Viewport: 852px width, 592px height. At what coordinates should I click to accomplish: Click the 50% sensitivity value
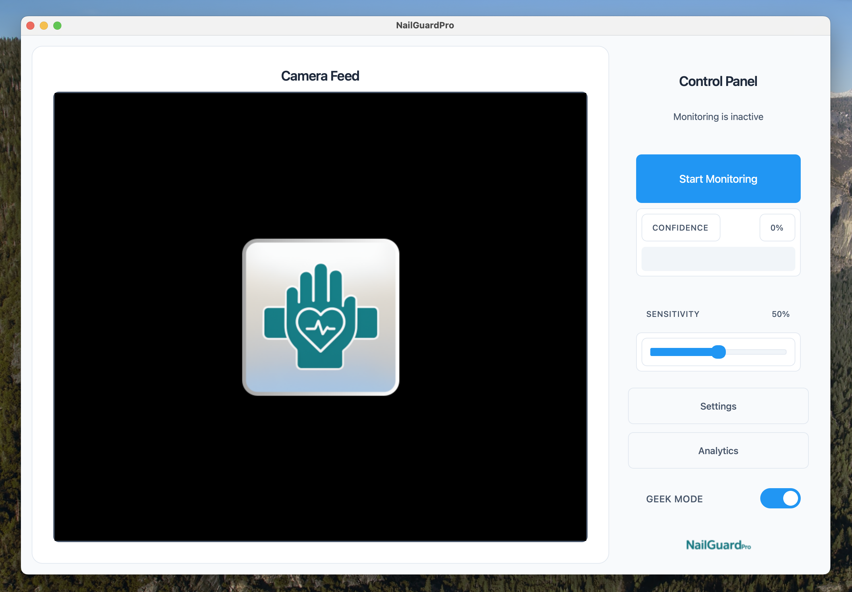point(780,314)
